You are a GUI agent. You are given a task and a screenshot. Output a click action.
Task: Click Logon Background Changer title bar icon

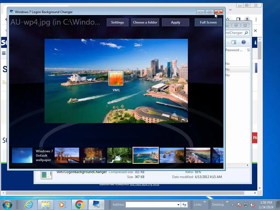click(11, 12)
